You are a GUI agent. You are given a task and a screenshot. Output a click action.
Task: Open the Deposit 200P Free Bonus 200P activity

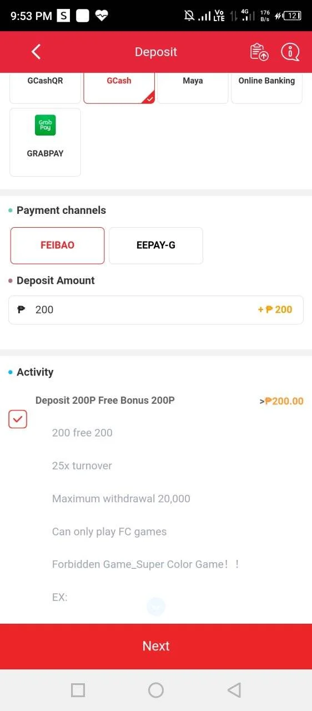coord(105,400)
